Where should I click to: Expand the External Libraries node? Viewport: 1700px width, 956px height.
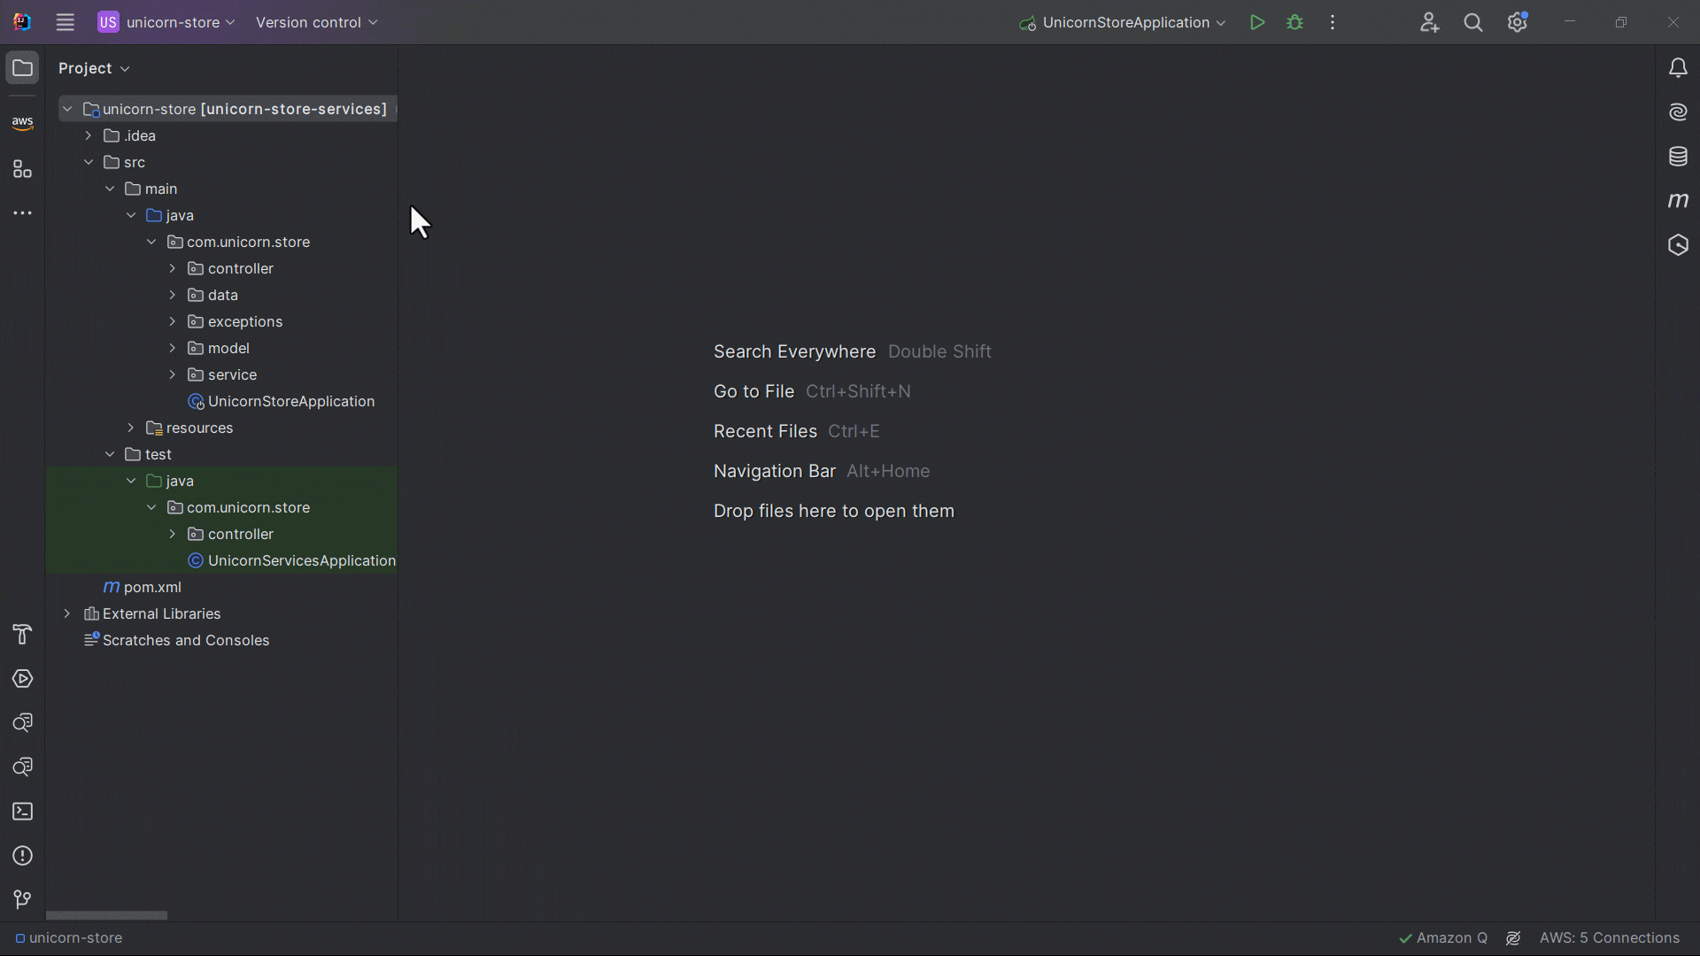point(67,613)
